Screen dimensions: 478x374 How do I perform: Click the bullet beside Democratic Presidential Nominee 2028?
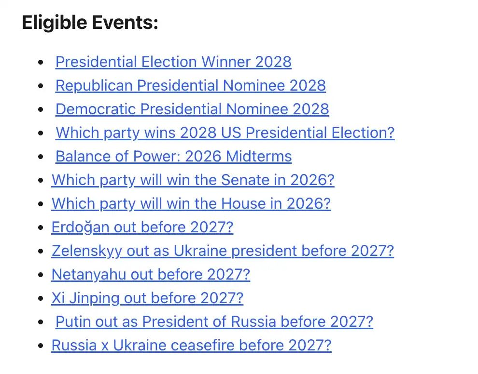coord(41,110)
